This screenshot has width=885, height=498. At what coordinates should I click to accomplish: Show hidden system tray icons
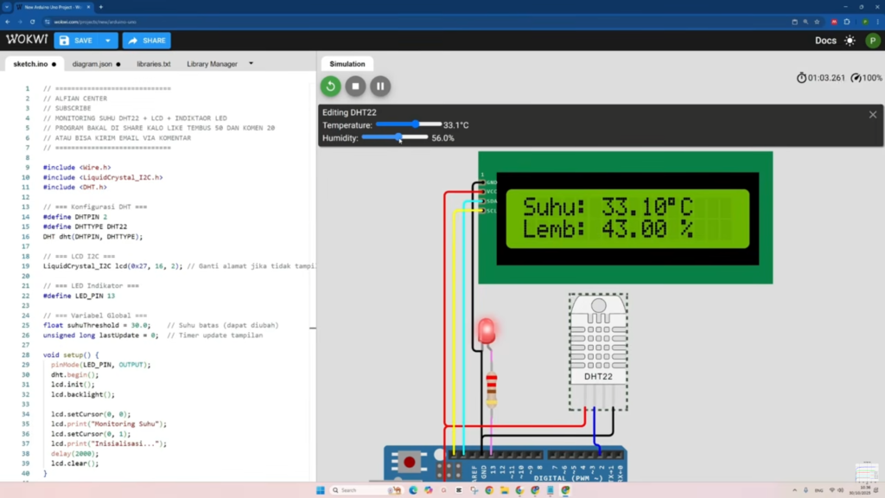[x=795, y=490]
